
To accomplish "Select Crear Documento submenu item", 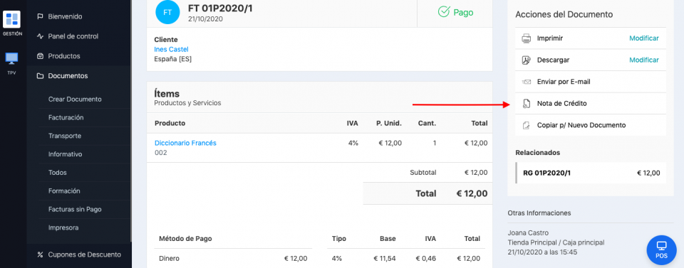I will click(x=75, y=100).
